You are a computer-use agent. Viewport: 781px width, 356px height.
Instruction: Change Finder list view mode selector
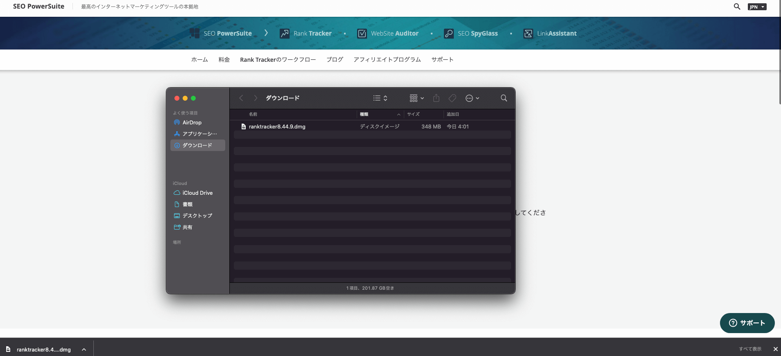coord(380,98)
